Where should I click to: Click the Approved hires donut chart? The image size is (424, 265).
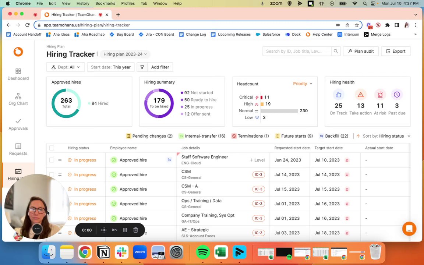coord(66,103)
